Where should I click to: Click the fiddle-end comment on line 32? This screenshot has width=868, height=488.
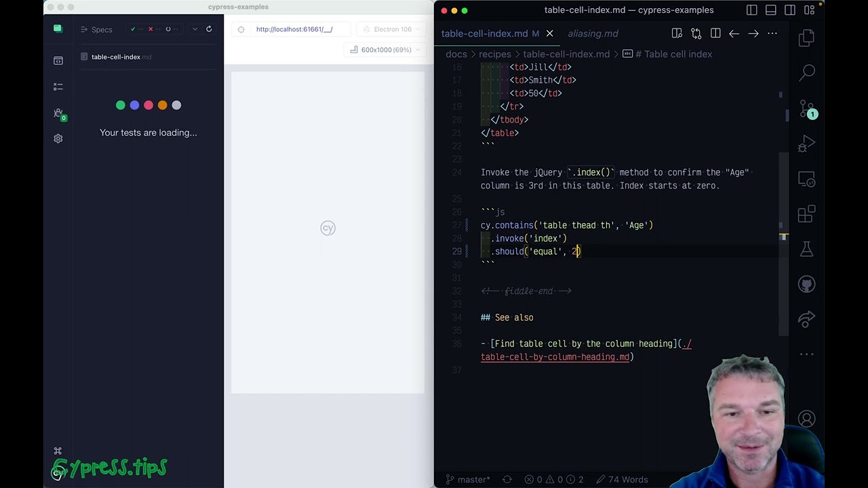[526, 291]
